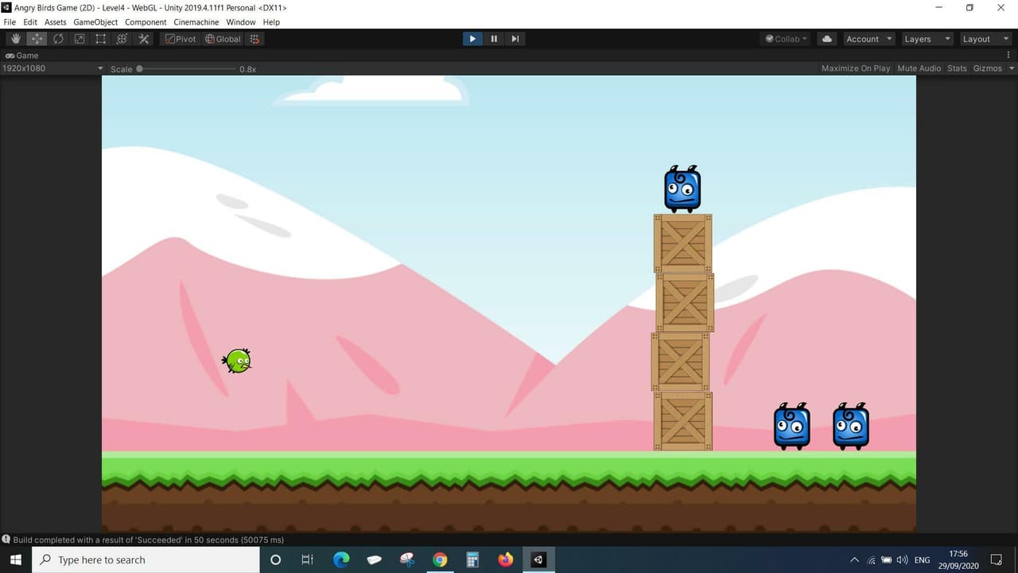Screen dimensions: 1018x573
Task: Toggle Global handle rotation
Action: [223, 39]
